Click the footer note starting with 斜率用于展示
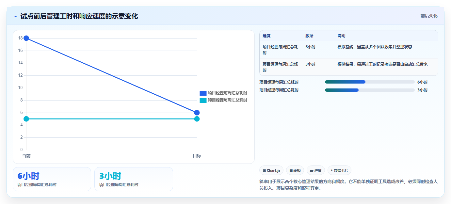Screen dimensions: 451x204 click(x=348, y=184)
